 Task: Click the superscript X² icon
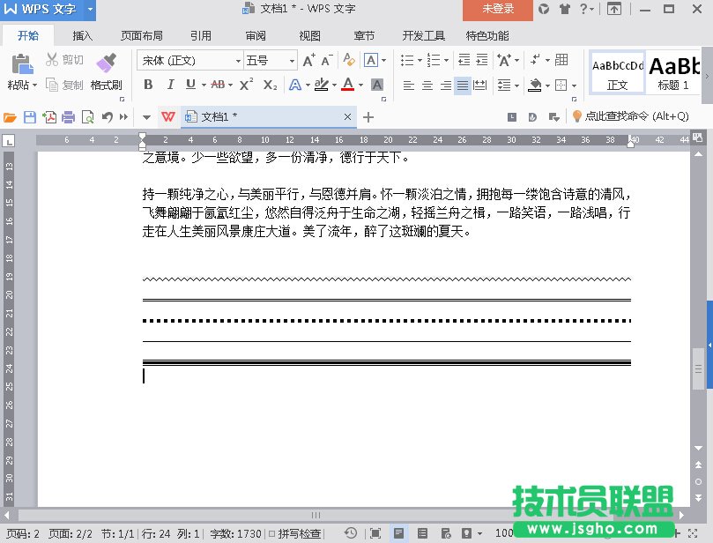pos(247,85)
